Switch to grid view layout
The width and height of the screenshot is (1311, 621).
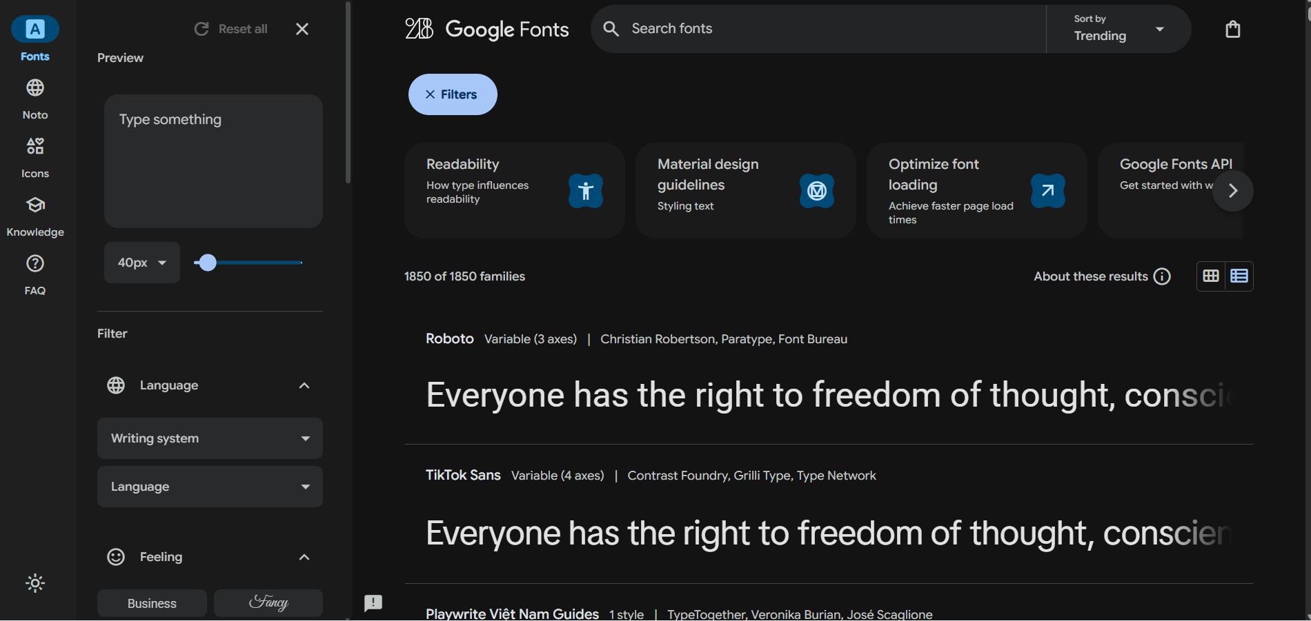(1211, 276)
